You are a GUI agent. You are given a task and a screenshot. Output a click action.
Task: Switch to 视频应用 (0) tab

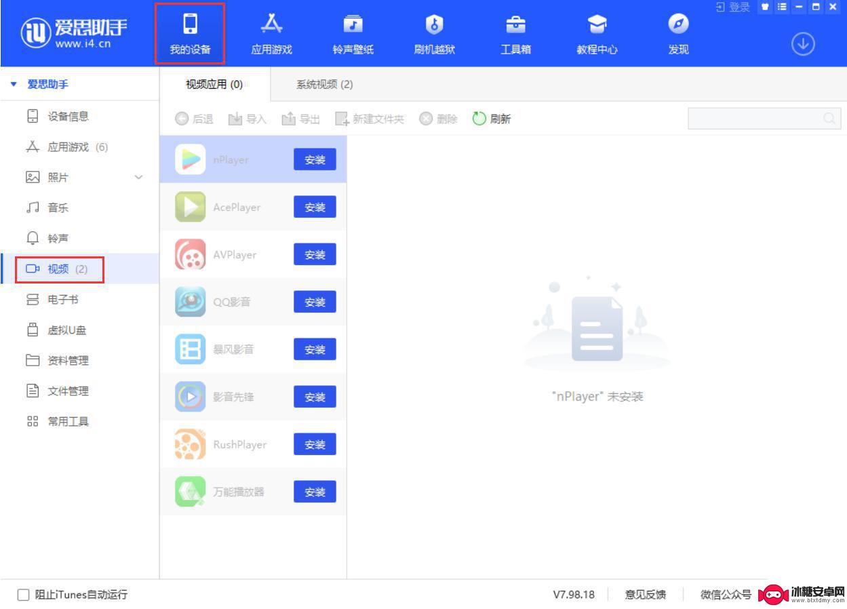(x=214, y=85)
